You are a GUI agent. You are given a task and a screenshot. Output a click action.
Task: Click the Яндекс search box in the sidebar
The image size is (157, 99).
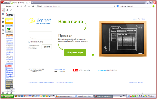coord(9,21)
